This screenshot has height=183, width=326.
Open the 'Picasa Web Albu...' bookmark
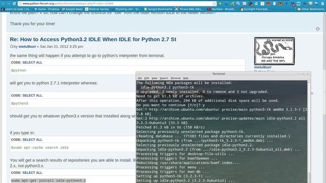click(189, 9)
